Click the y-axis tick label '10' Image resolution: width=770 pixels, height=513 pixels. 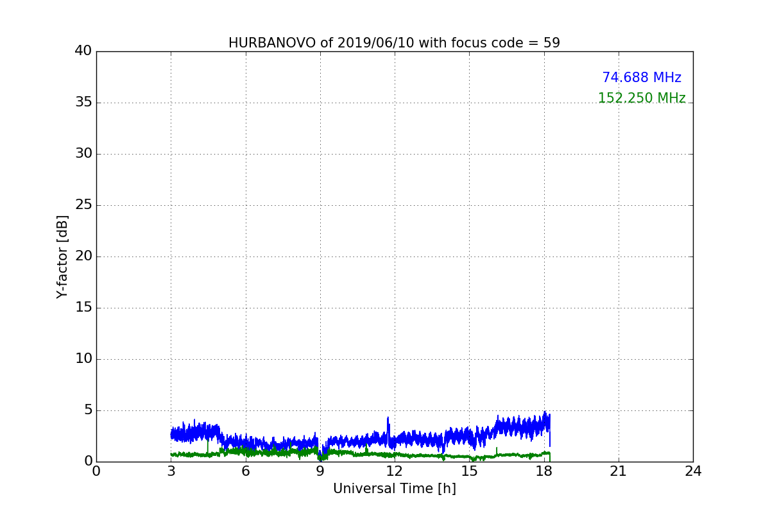83,358
